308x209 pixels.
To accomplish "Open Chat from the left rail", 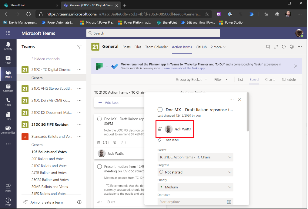I will click(8, 60).
